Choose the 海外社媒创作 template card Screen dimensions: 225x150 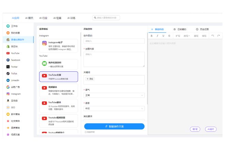[59, 64]
